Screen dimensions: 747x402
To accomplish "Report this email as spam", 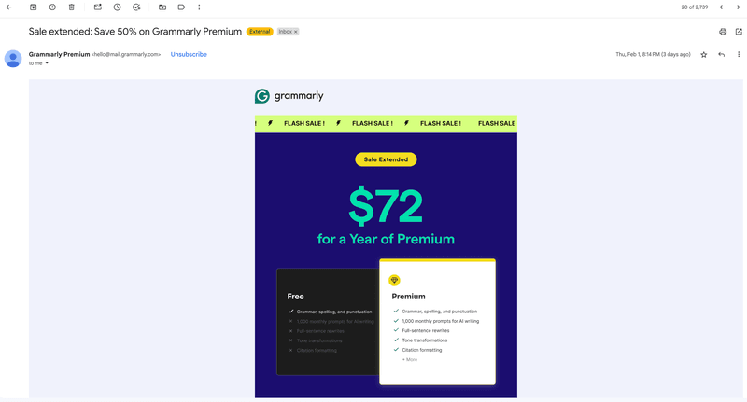I will click(x=52, y=7).
